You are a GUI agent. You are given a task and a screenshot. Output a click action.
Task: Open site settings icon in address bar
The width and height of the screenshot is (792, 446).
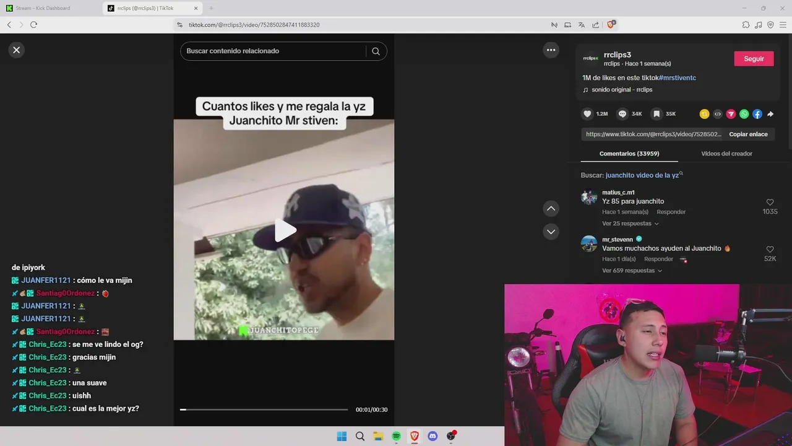coord(179,25)
